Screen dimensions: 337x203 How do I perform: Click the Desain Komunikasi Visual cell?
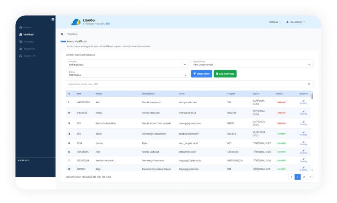pyautogui.click(x=156, y=169)
